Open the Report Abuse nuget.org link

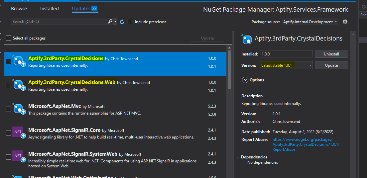(x=306, y=144)
